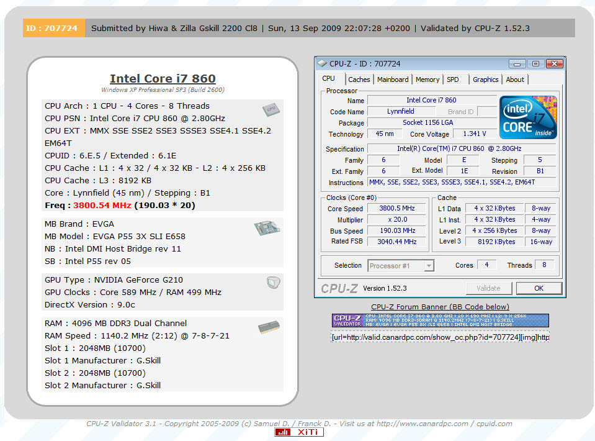Image resolution: width=595 pixels, height=441 pixels.
Task: Click the Windows XP Professional SP3 subtitle
Action: (x=163, y=90)
